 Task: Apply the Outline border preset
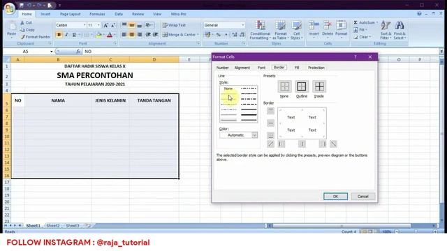coord(301,86)
